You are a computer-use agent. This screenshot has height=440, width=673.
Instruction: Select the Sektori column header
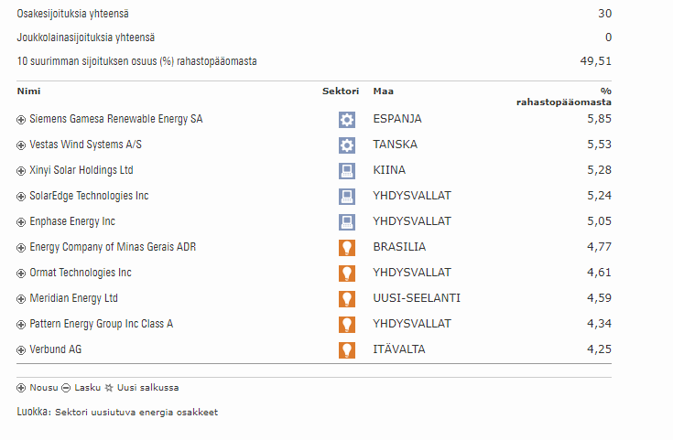(340, 91)
